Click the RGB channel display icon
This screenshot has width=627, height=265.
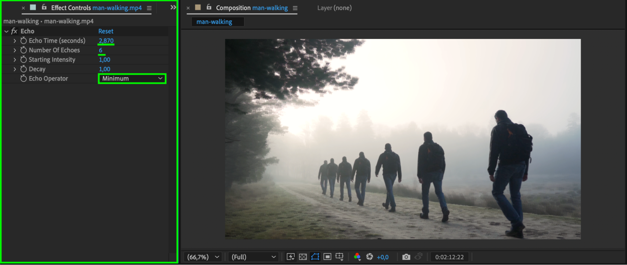[357, 257]
